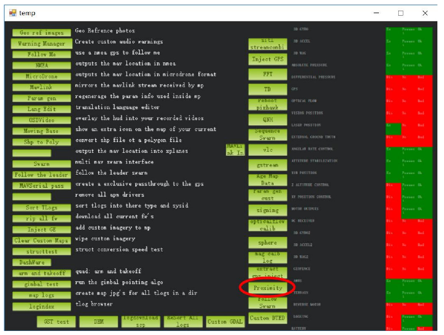
Task: Open the Custom DTED option
Action: [x=268, y=318]
